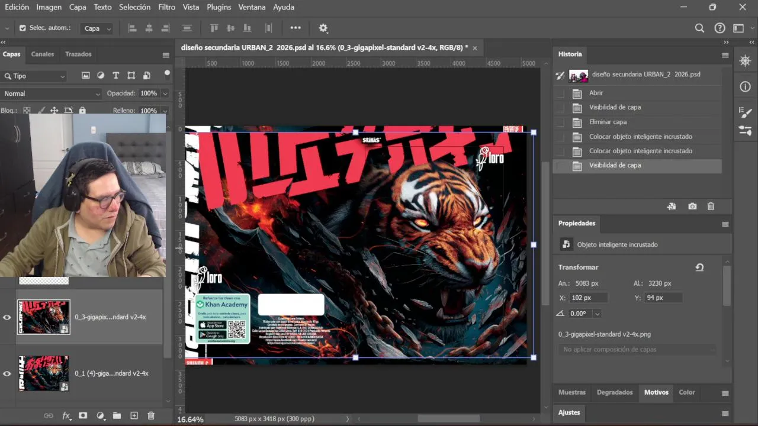Create a new group folder icon
The height and width of the screenshot is (426, 758).
pyautogui.click(x=117, y=416)
